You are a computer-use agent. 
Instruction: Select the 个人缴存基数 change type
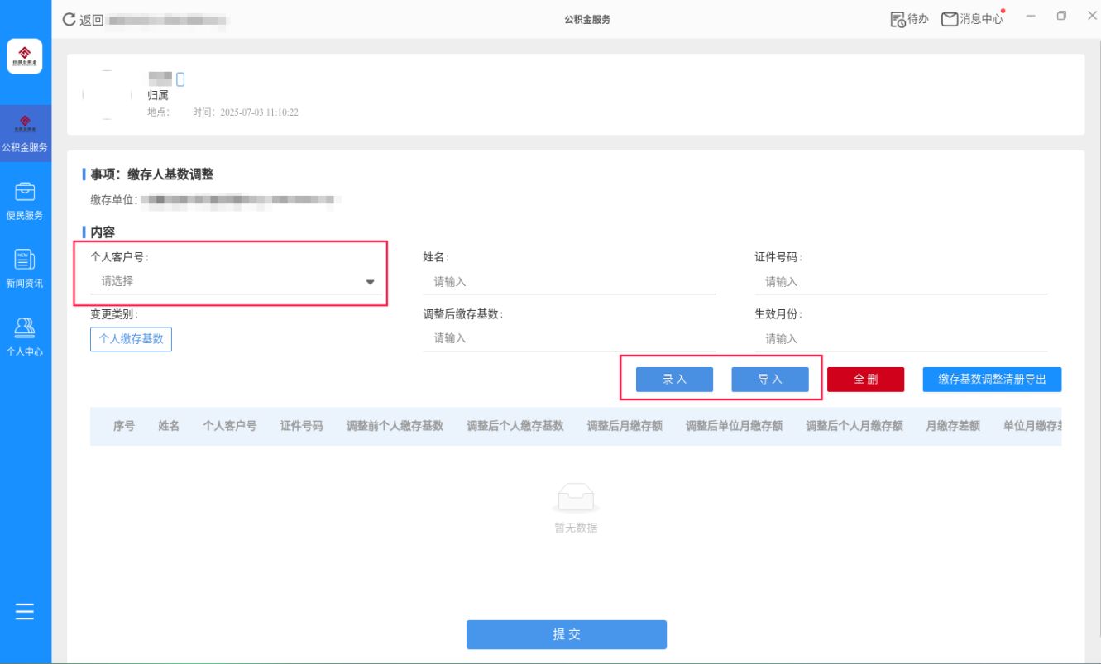point(131,339)
